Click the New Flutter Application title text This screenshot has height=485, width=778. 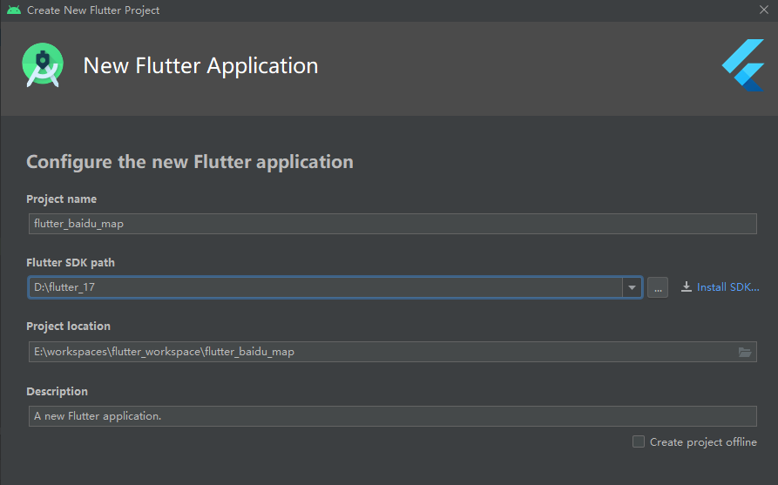point(201,65)
